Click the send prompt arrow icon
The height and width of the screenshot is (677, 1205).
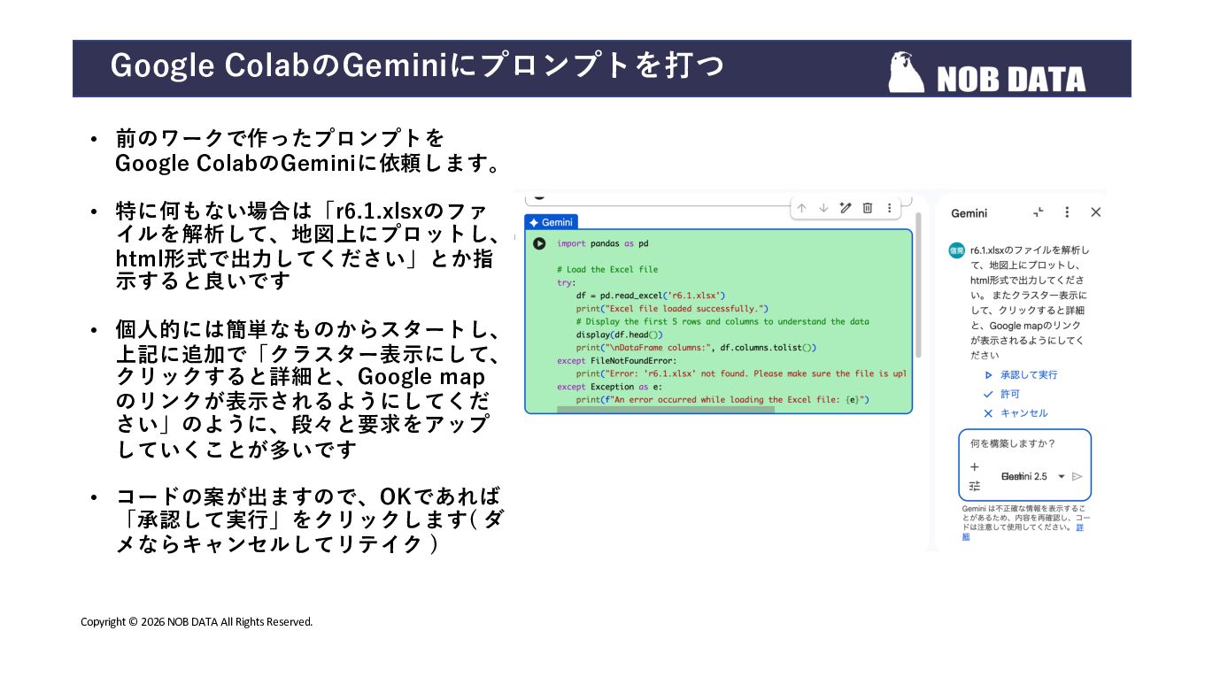1078,476
